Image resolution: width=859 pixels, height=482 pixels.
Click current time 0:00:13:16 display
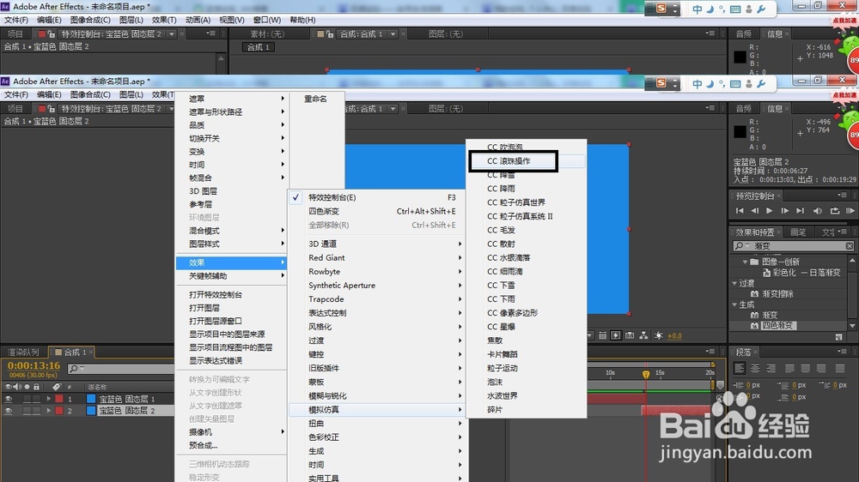pyautogui.click(x=34, y=365)
